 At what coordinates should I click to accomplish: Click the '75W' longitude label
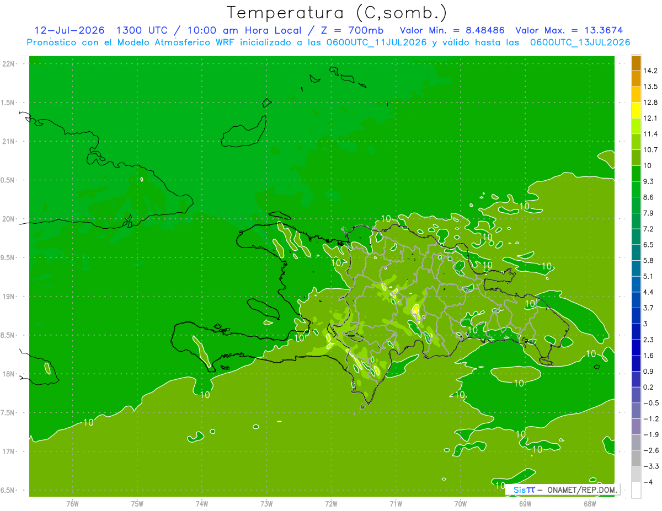[137, 504]
